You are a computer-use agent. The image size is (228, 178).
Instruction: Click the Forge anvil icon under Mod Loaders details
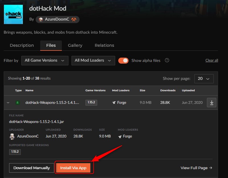(120, 137)
